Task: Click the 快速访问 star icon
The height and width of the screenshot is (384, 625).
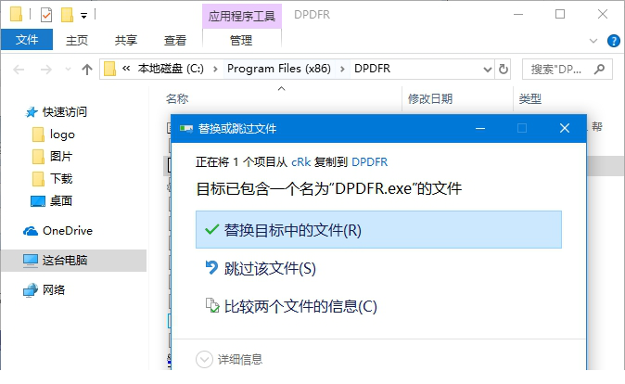Action: coord(32,112)
